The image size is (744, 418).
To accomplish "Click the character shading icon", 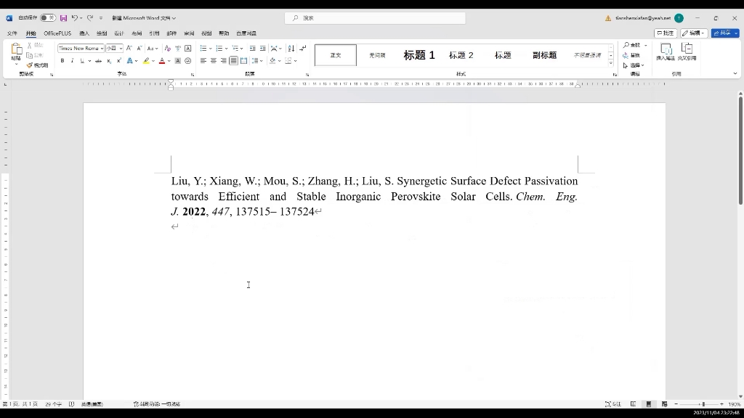I will coord(178,61).
